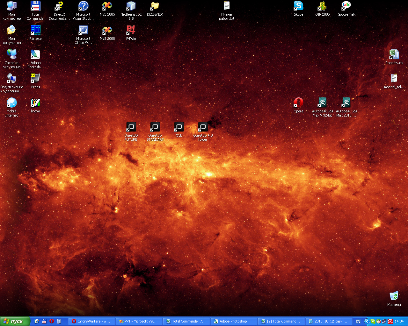Select the Quest3D 4.3 folder shortcut
This screenshot has height=326, width=408.
203,131
